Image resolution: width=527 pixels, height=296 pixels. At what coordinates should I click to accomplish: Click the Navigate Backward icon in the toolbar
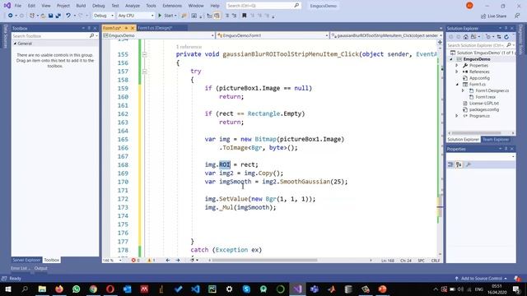tap(11, 16)
